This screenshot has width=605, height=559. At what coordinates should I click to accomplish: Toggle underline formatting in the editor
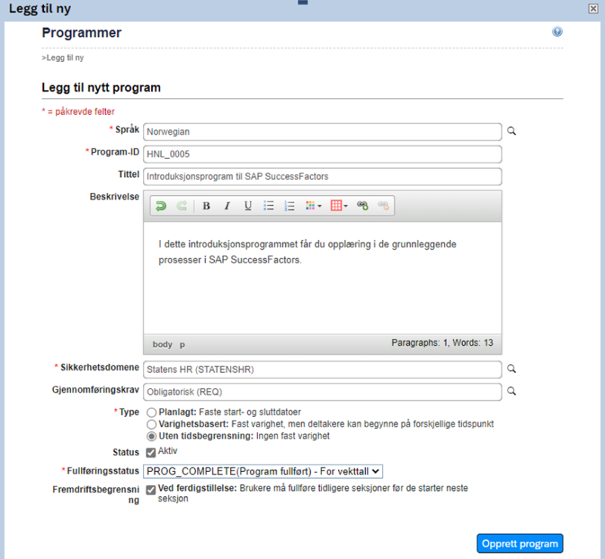pos(248,206)
